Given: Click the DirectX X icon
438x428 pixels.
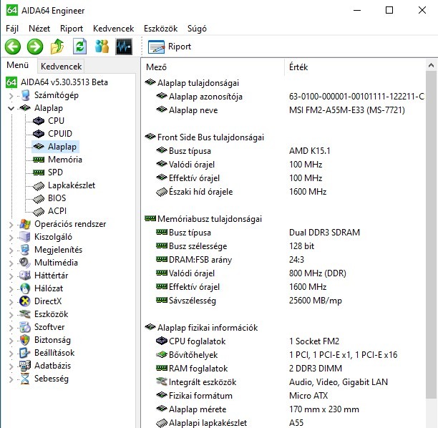Looking at the screenshot, I should point(25,301).
